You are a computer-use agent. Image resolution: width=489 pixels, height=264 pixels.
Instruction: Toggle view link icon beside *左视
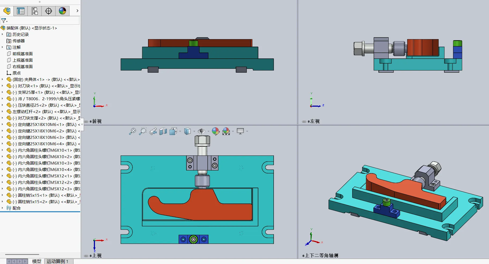(x=304, y=121)
